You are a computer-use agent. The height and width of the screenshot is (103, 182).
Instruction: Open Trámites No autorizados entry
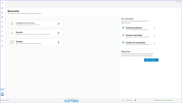click(139, 43)
